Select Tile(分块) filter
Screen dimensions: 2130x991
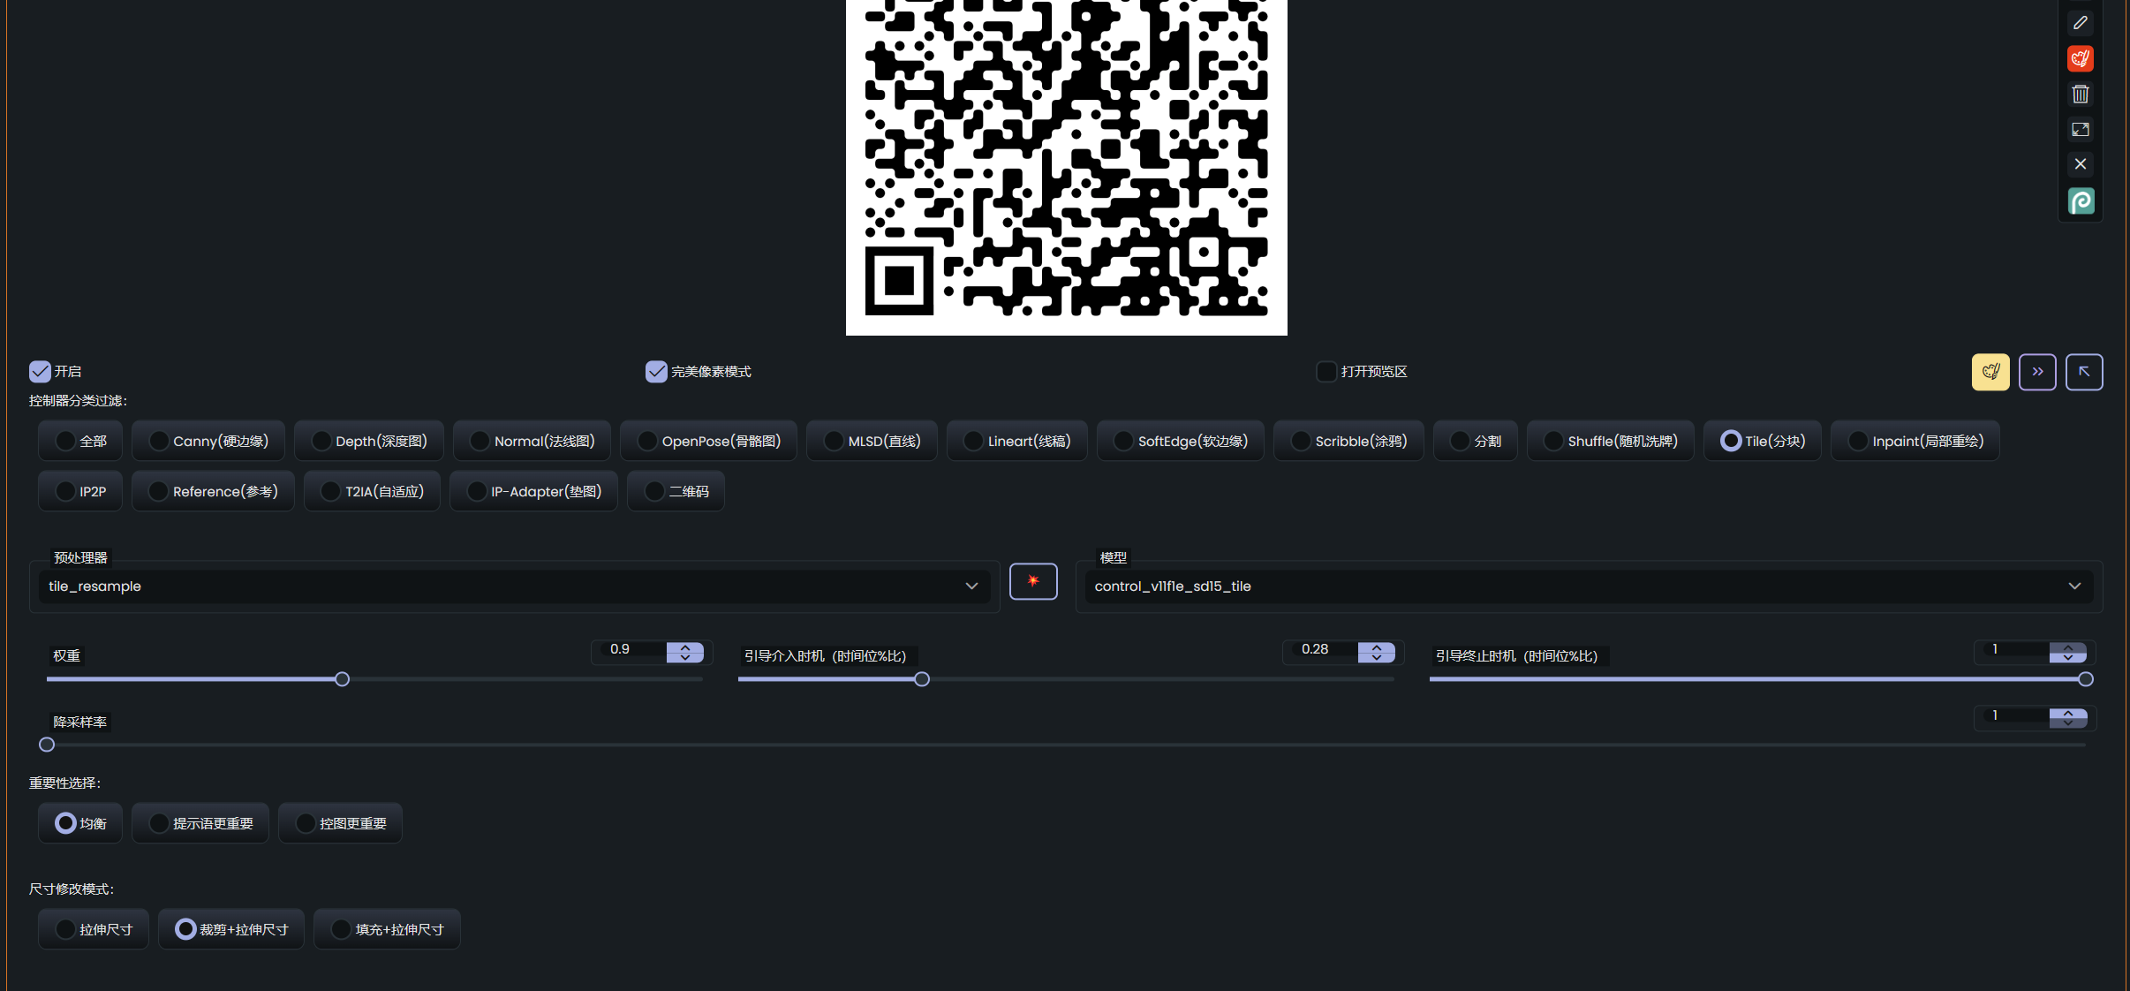pos(1762,441)
